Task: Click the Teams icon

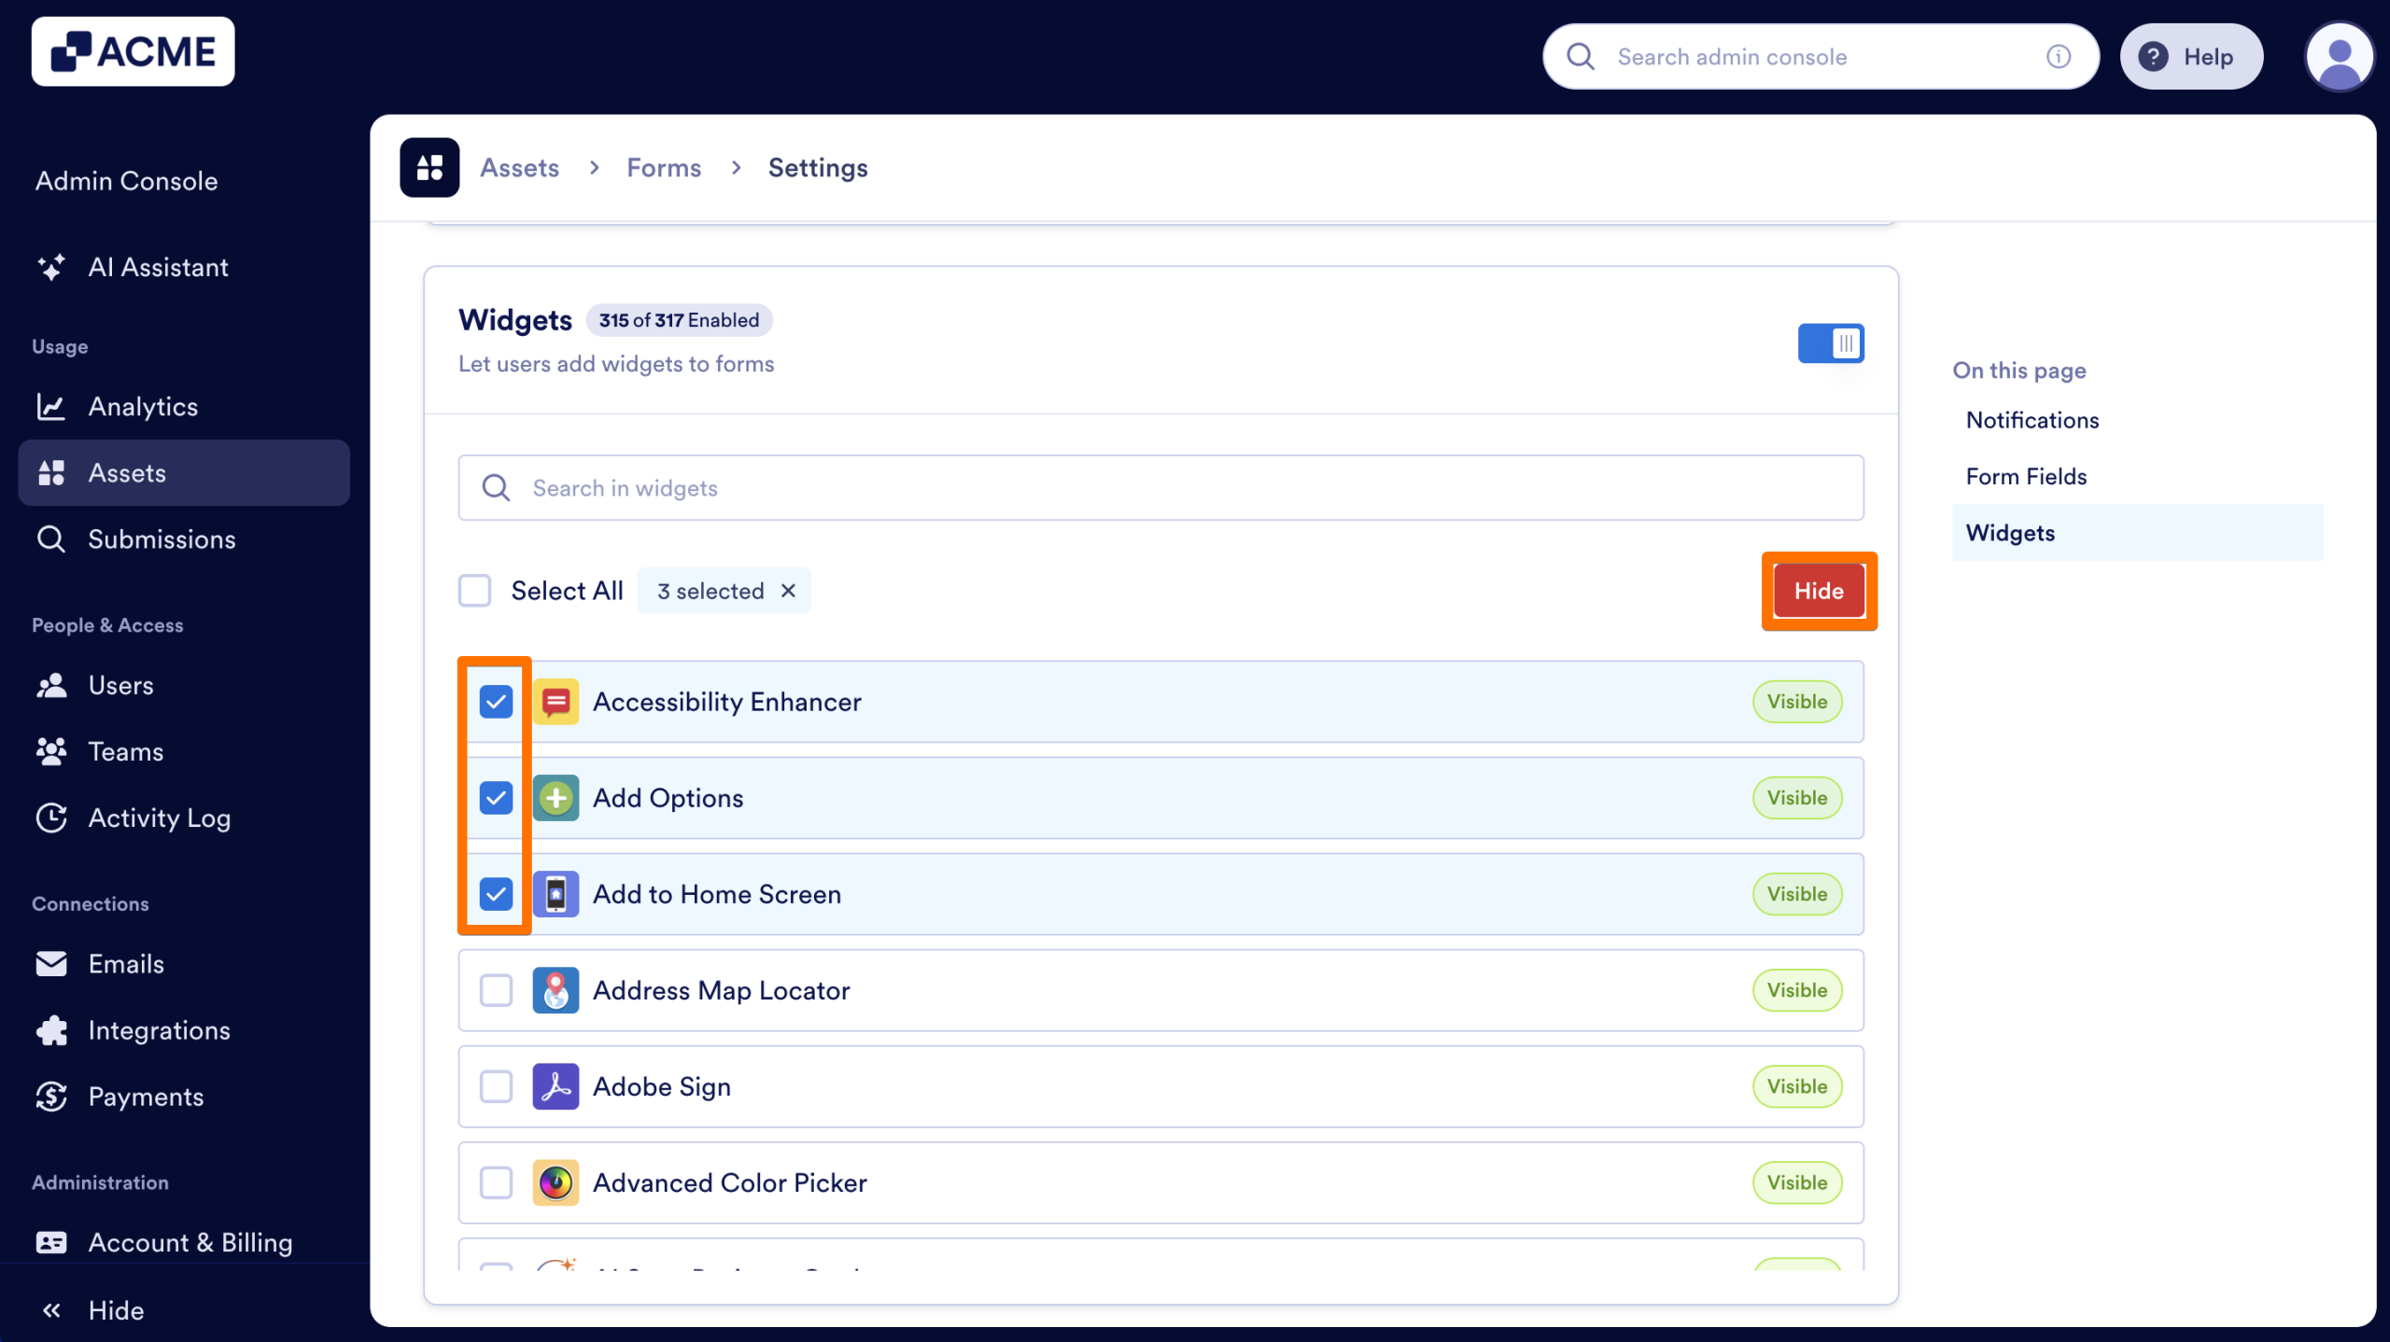Action: 52,751
